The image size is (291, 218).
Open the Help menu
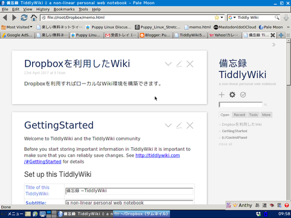(x=96, y=9)
